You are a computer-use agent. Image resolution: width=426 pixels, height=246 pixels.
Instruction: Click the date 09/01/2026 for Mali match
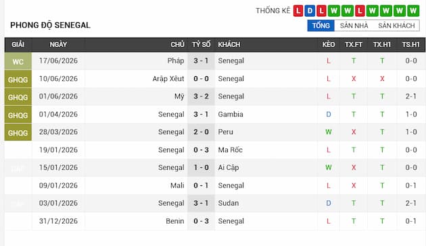[x=58, y=185]
